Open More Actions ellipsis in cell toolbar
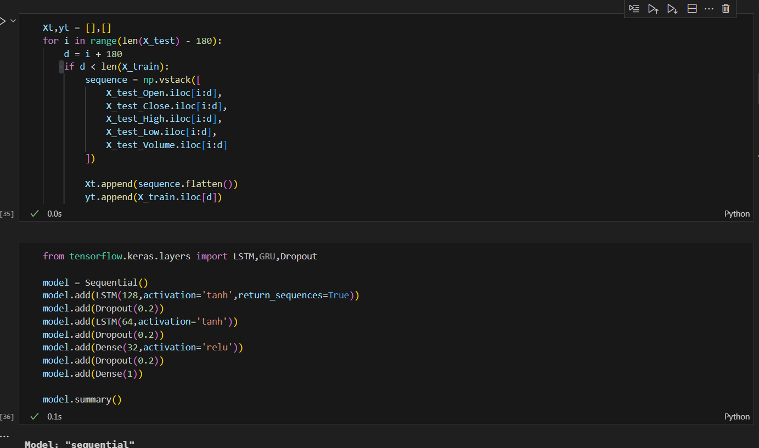Screen dimensions: 759x448 (709, 8)
